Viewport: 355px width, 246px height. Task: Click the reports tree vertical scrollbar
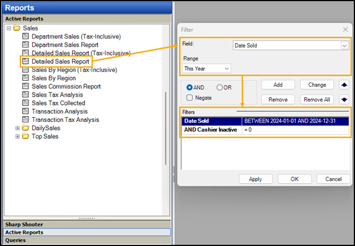point(165,128)
